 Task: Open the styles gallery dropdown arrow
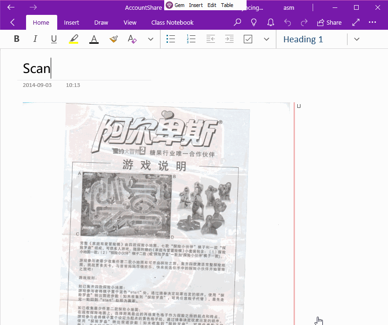coord(356,39)
